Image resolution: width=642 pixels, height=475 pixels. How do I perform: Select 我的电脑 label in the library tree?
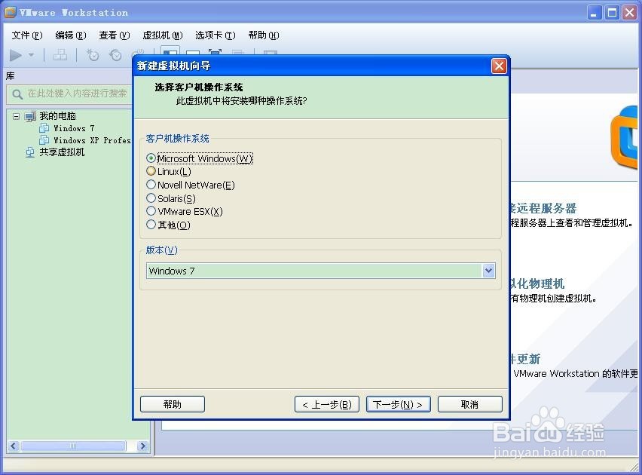57,116
